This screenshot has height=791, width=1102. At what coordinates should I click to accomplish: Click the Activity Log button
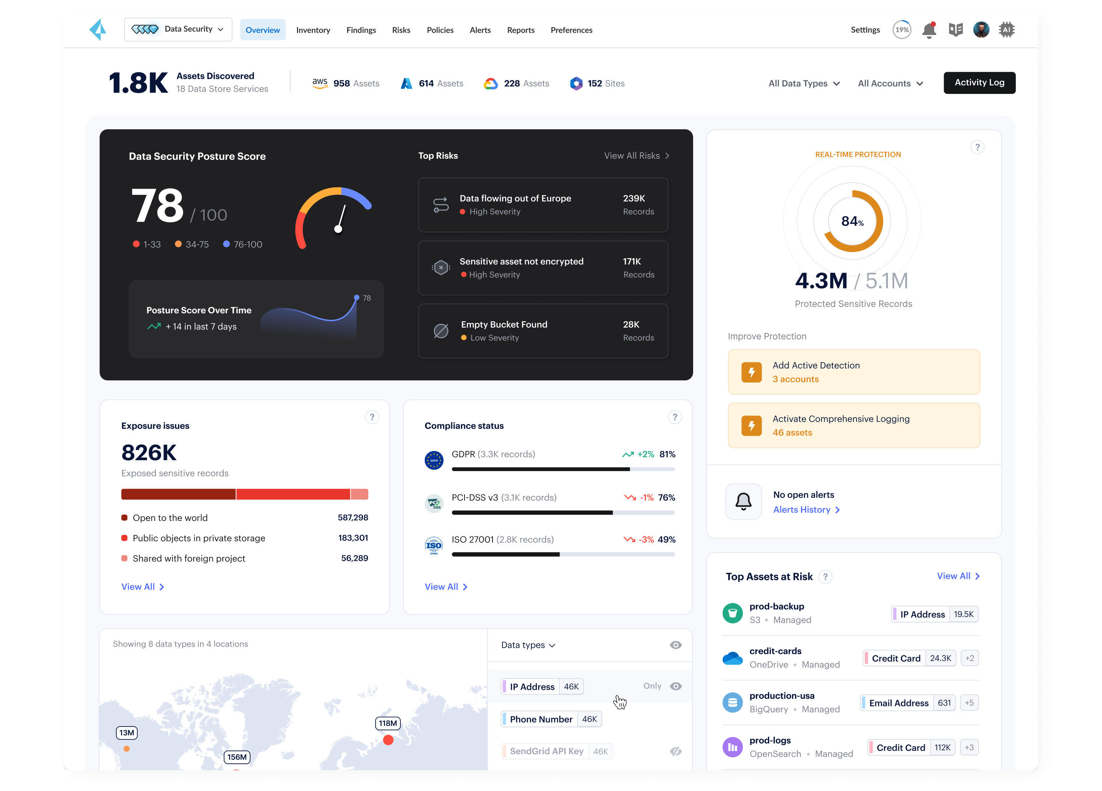[x=979, y=83]
